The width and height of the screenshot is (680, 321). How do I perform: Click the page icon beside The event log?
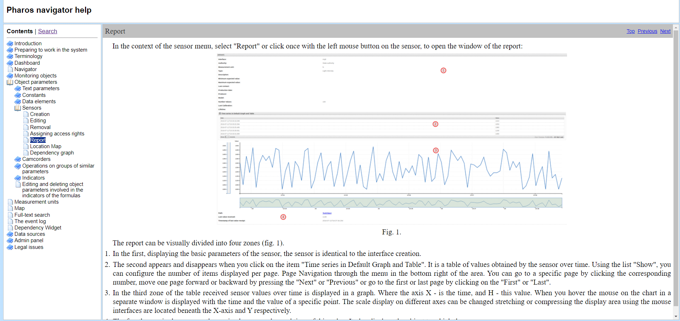[10, 221]
